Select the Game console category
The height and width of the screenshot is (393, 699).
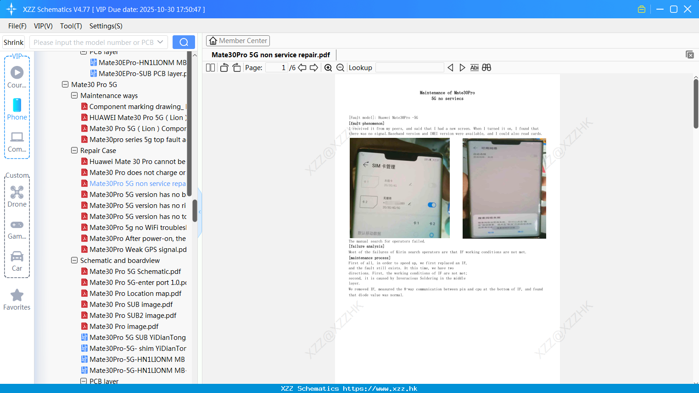point(17,229)
